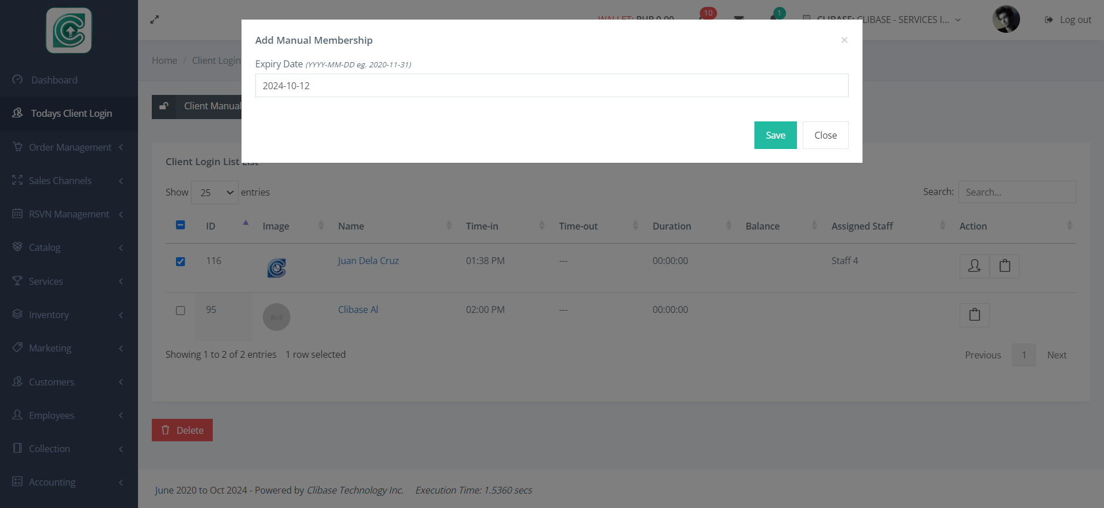Open Dashboard from the sidebar
Image resolution: width=1104 pixels, height=508 pixels.
click(54, 80)
